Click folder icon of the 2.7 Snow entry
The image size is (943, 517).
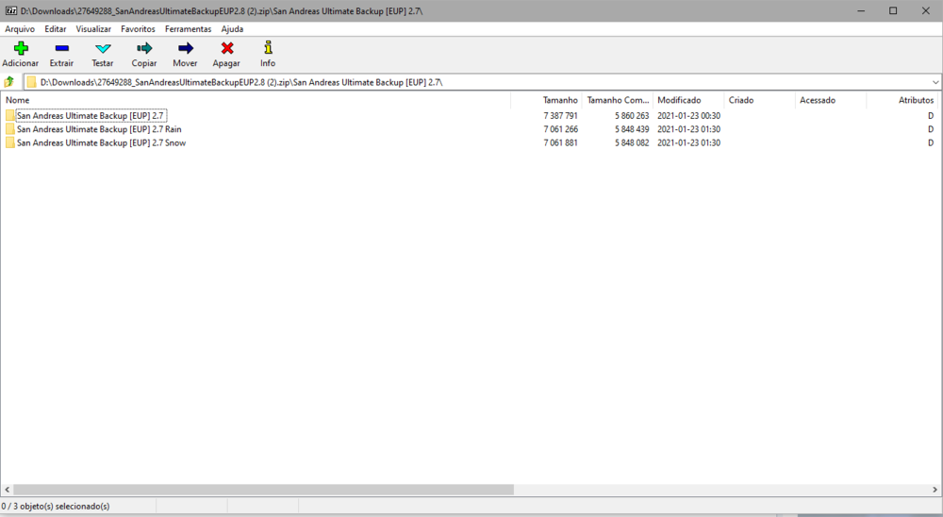[10, 142]
